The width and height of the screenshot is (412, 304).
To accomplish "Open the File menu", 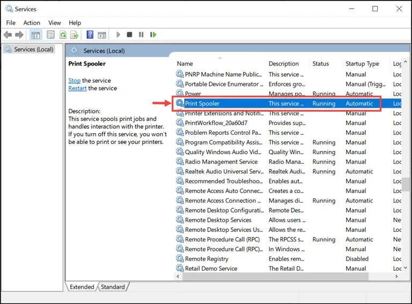I will point(11,23).
